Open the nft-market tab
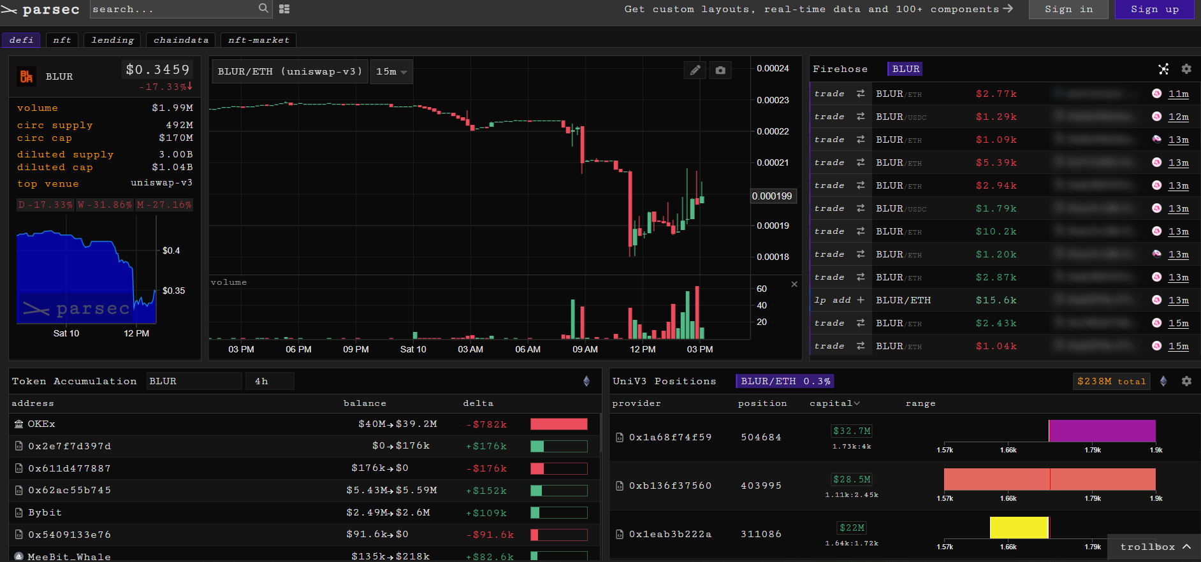The height and width of the screenshot is (562, 1201). (258, 40)
